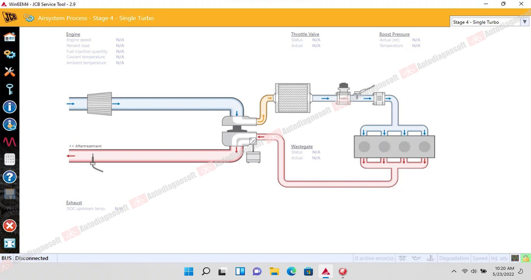Viewport: 531px width, 280px height.
Task: Show hidden system tray icons
Action: 454,271
